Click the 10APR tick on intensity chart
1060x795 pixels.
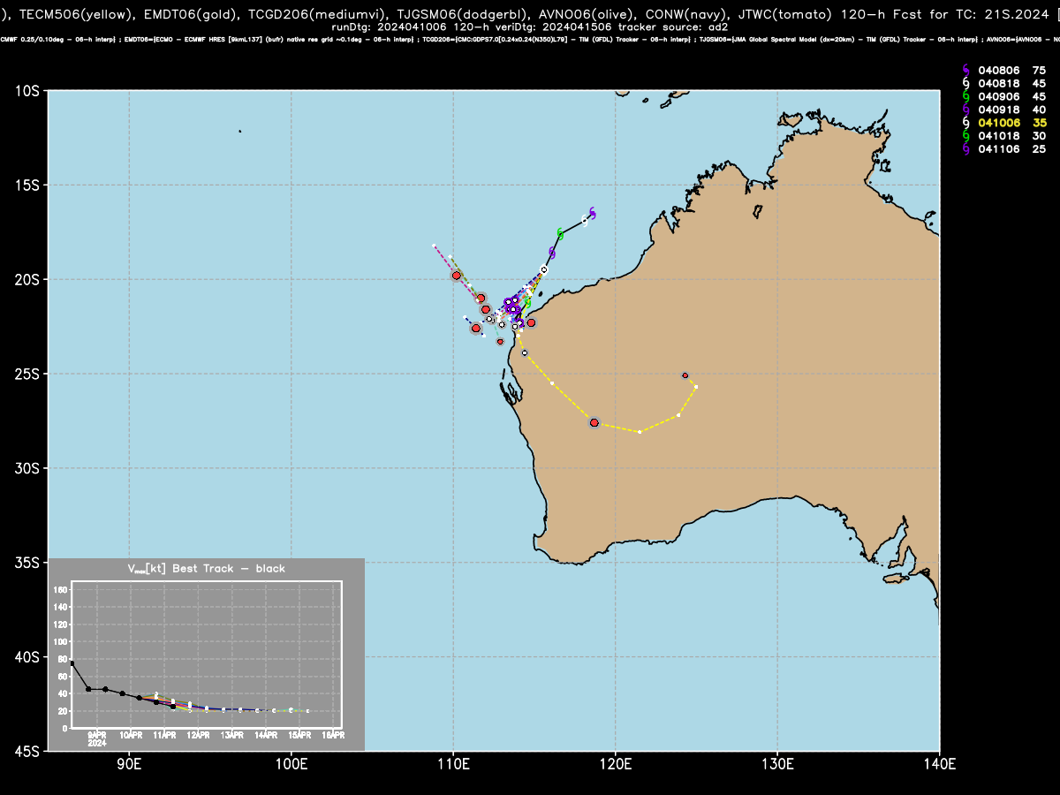tap(131, 735)
